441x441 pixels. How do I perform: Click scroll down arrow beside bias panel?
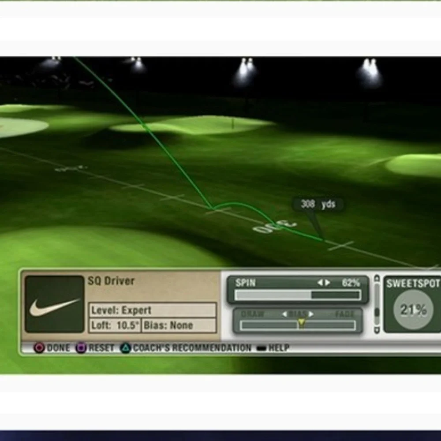[x=377, y=330]
